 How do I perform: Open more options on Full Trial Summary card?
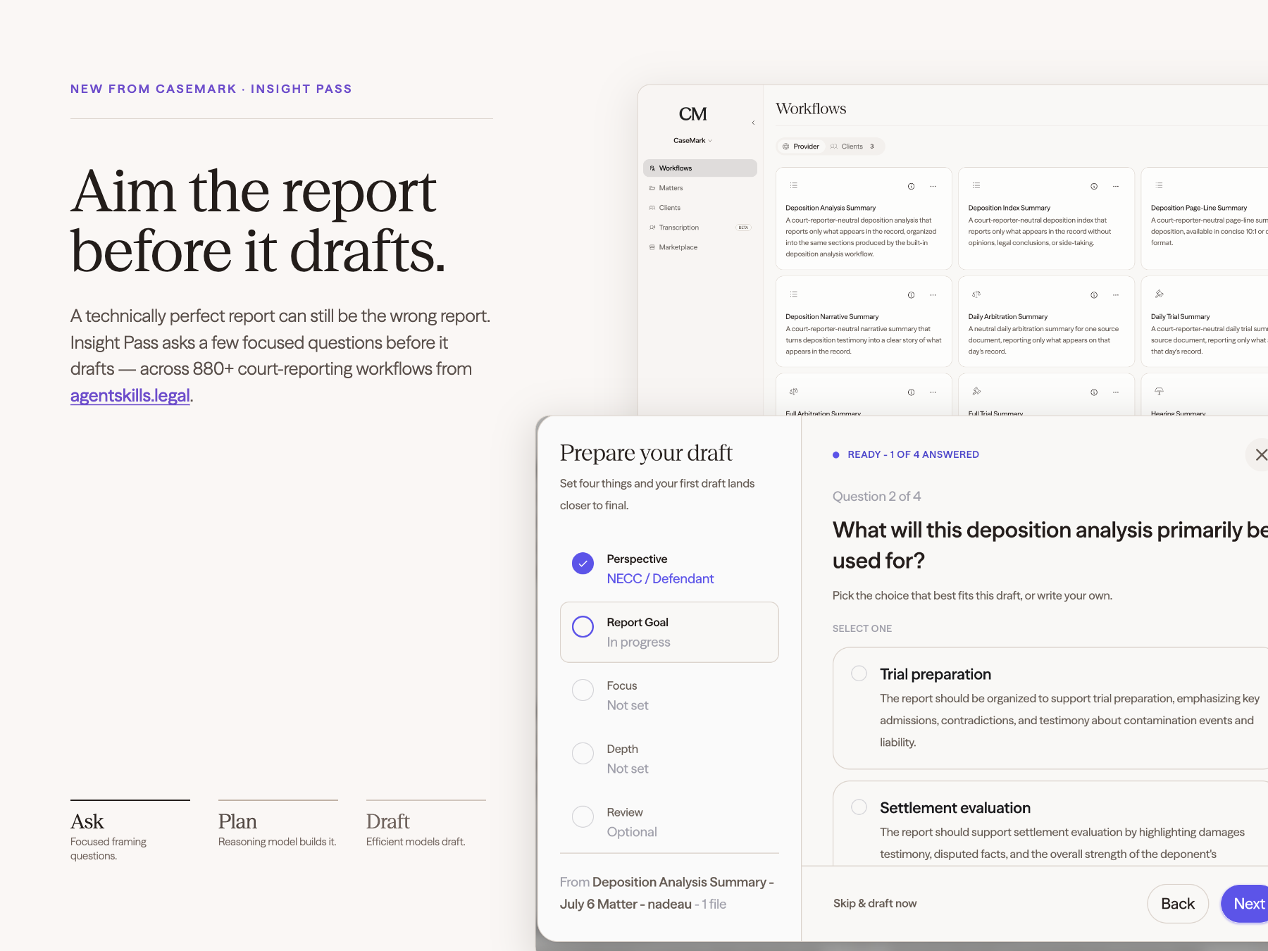pos(1116,392)
